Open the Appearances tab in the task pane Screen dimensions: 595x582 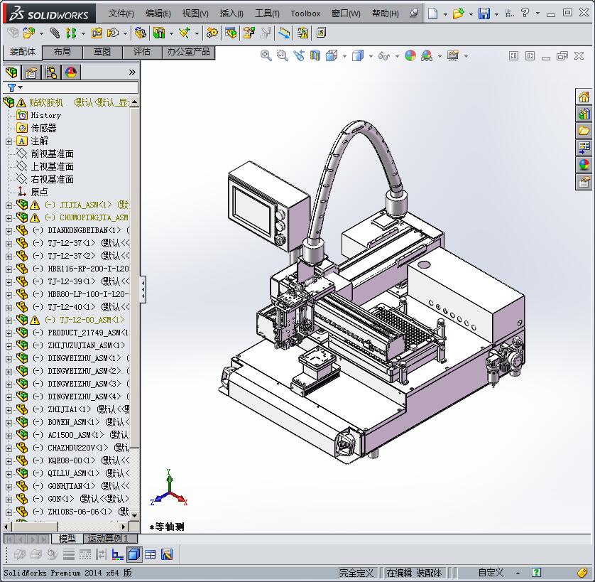584,165
